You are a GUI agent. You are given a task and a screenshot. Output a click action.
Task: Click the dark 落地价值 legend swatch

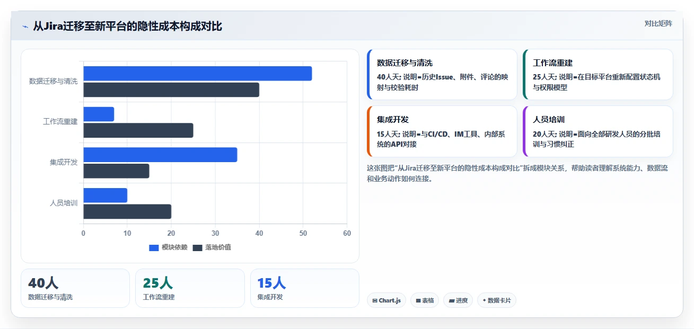[197, 247]
